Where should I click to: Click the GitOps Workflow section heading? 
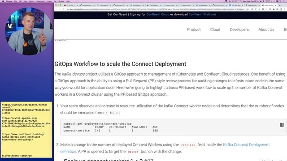(120, 64)
